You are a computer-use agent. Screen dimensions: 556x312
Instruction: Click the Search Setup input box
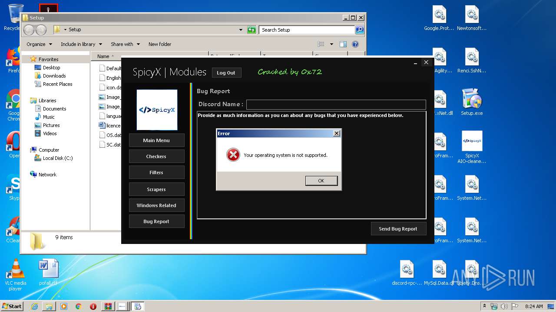pyautogui.click(x=307, y=30)
